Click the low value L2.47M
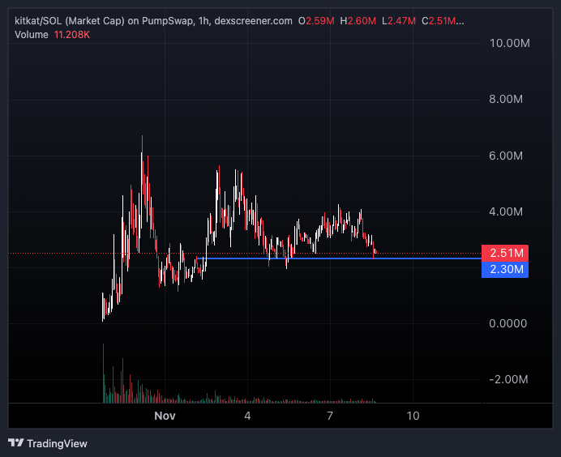This screenshot has height=457, width=561. [399, 21]
